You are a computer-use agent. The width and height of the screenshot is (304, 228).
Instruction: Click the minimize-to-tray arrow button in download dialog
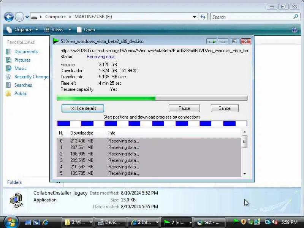(212, 41)
